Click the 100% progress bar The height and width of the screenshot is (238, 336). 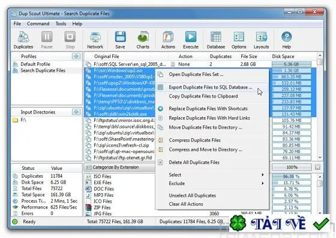292,167
